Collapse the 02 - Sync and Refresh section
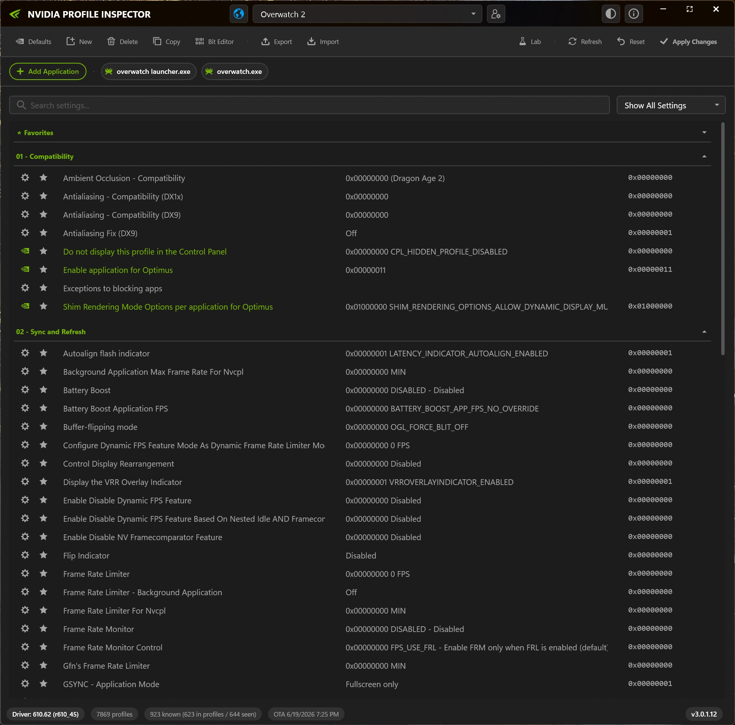The width and height of the screenshot is (735, 725). click(704, 331)
